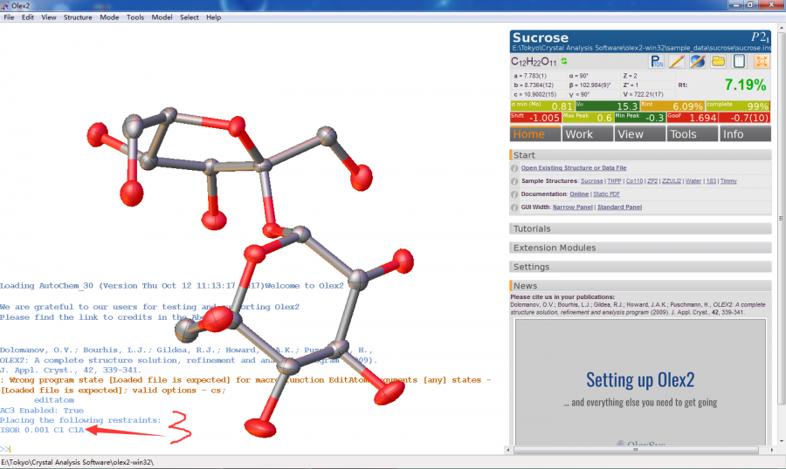Viewport: 786px width, 469px height.
Task: Load the ZZULI2 sample structure
Action: pyautogui.click(x=672, y=181)
